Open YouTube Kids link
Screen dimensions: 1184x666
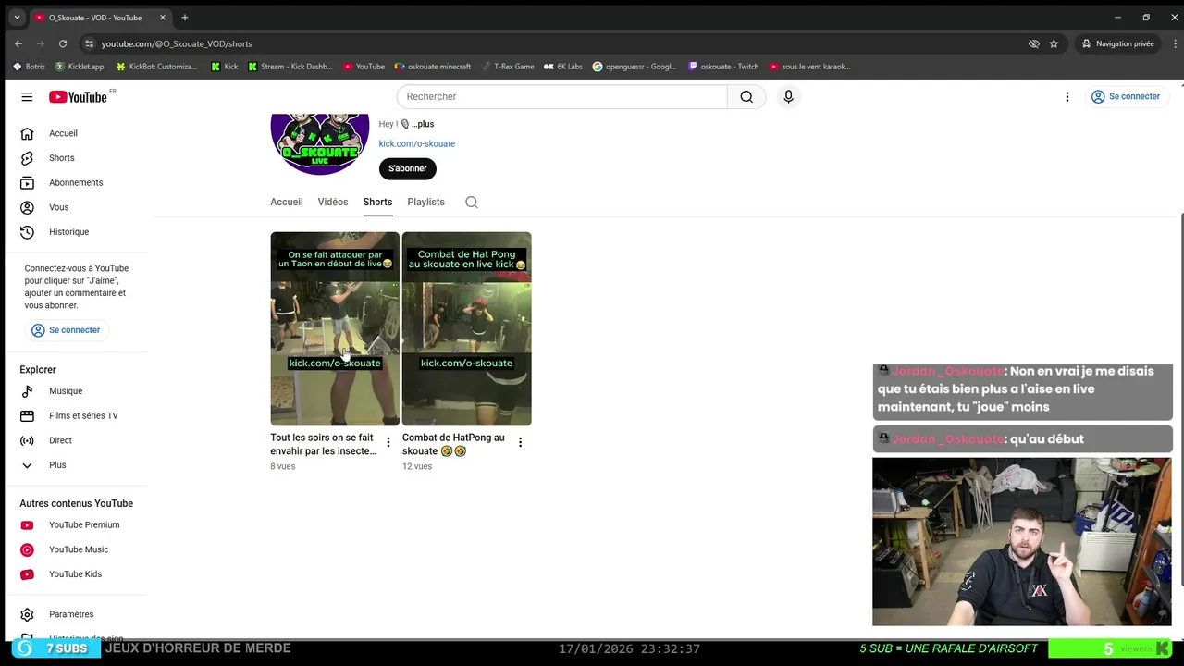(76, 574)
